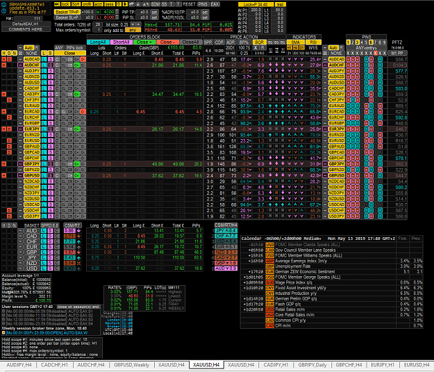Click the red 'Close -' button

167,42
